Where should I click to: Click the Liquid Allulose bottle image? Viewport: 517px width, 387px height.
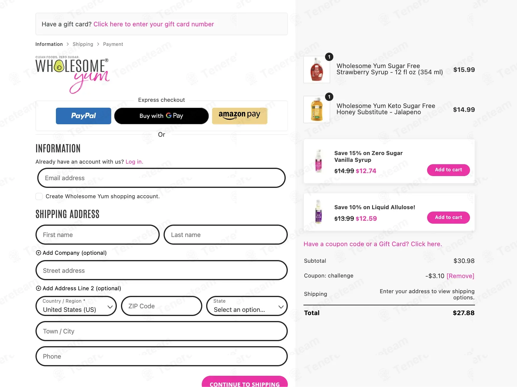coord(319,212)
